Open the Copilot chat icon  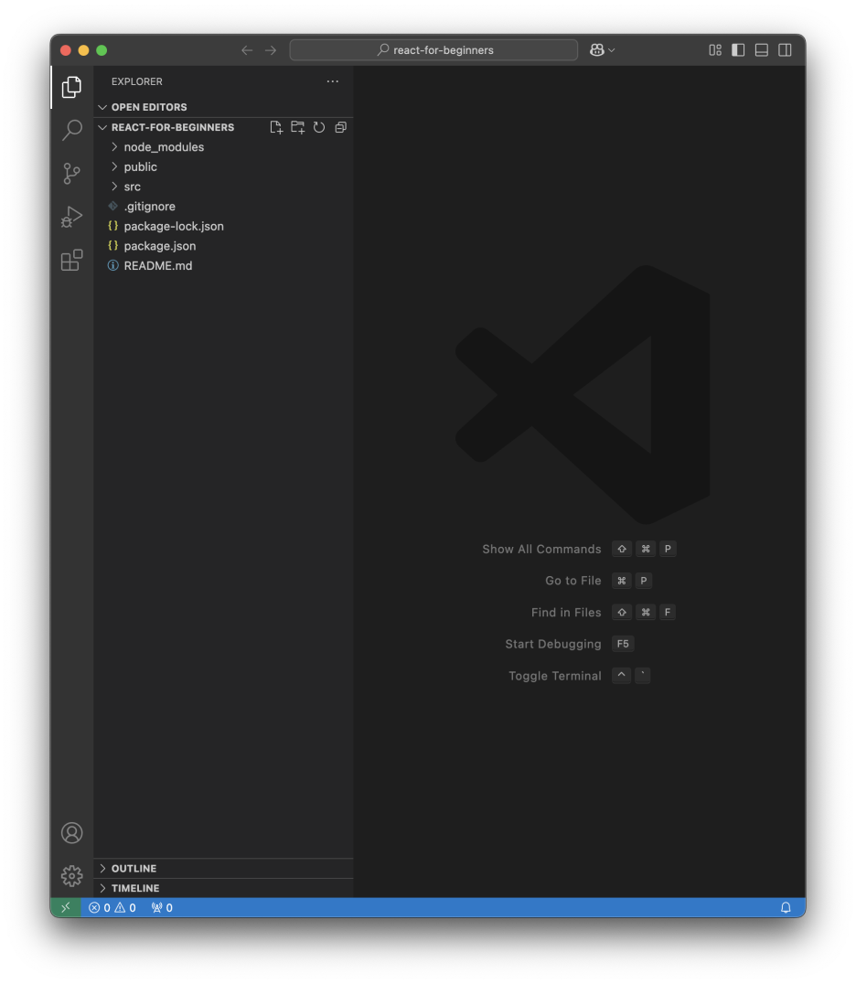[x=597, y=50]
